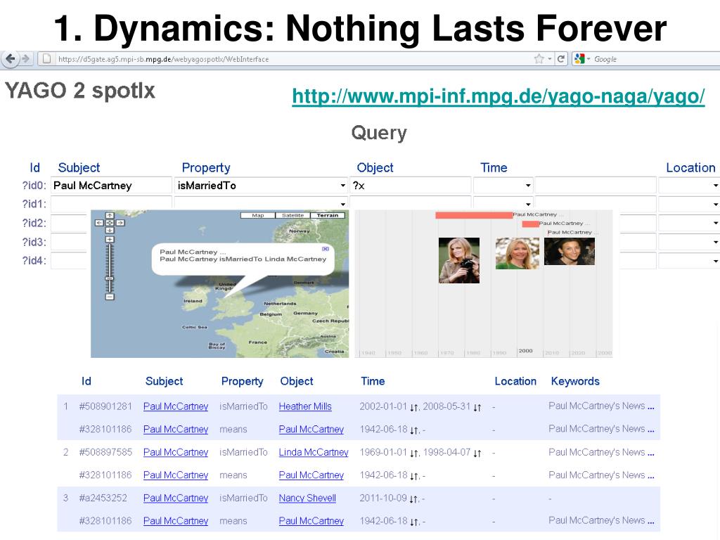Switch the map to Satellite view
720x540 pixels.
coord(293,215)
